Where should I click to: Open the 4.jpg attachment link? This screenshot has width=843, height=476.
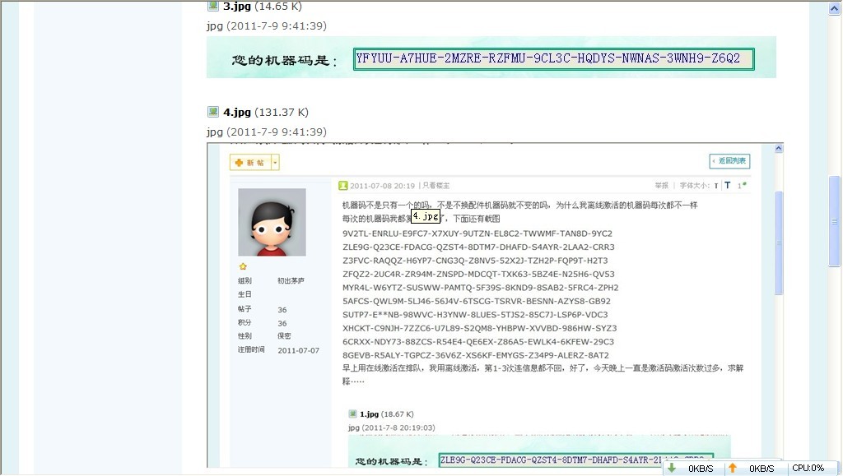click(237, 112)
